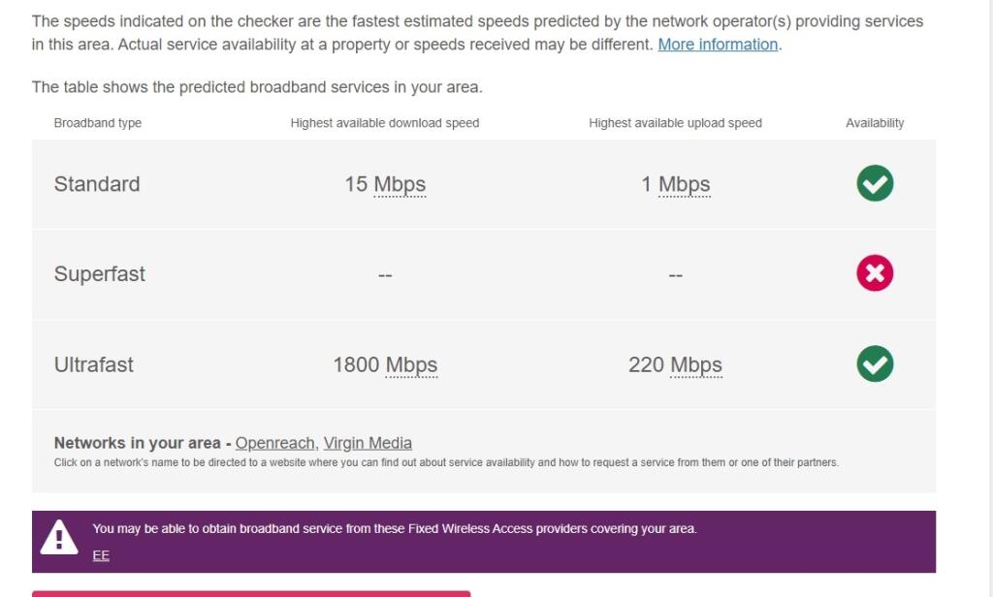The image size is (993, 597).
Task: Click the Mbps abbreviation beside 1 upload
Action: 684,184
